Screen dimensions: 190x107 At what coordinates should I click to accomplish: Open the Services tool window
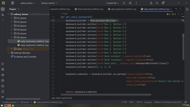tap(3, 81)
